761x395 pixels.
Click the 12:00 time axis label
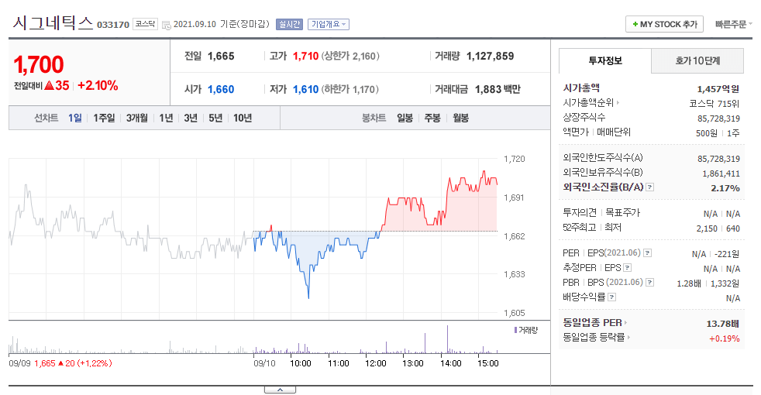pos(376,363)
